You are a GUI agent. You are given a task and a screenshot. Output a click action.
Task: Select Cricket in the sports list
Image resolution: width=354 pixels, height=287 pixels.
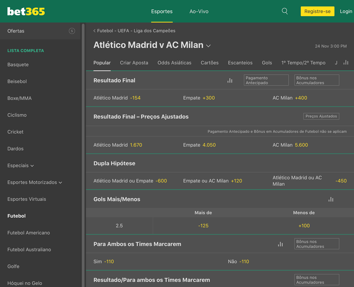15,132
